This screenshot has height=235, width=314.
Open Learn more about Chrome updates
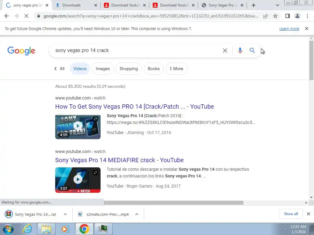(x=289, y=28)
